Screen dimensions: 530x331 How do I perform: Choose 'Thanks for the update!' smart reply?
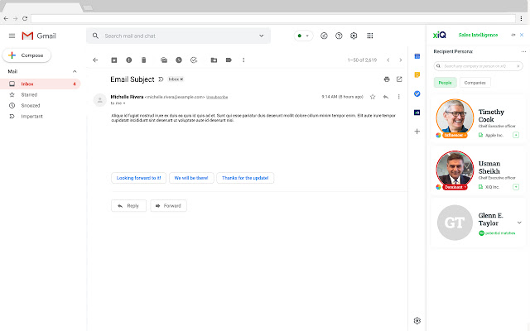pyautogui.click(x=245, y=178)
